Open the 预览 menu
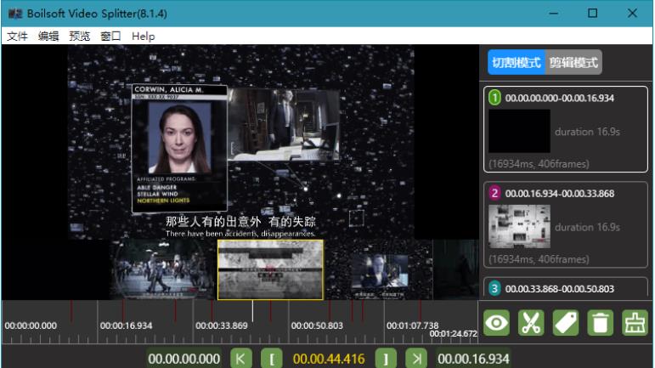Screen dimensions: 655x368 80,37
